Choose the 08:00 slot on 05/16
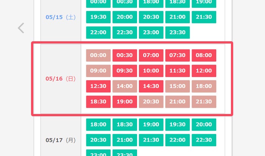Viewport: 265px width, 156px height. pyautogui.click(x=204, y=55)
